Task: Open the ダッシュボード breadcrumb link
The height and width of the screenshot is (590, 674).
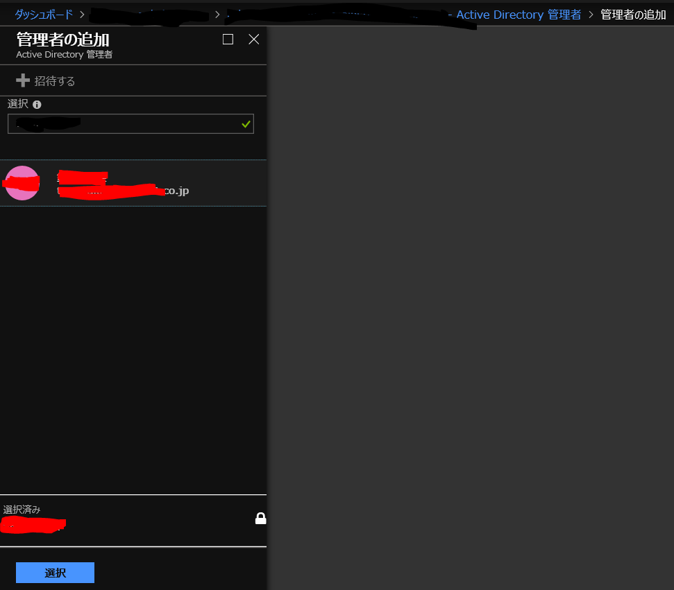Action: click(x=44, y=15)
